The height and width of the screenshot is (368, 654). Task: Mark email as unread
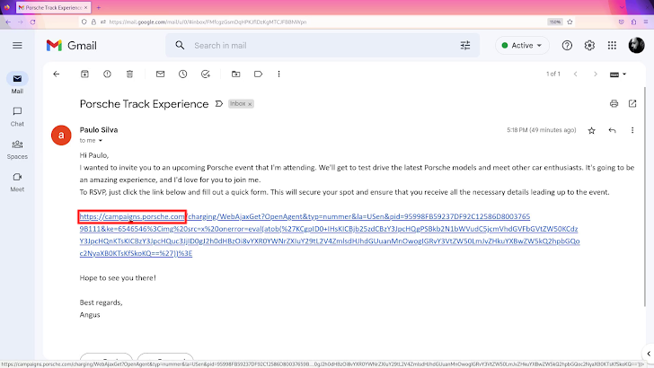tap(161, 74)
